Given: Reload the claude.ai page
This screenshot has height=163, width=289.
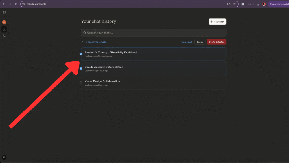Looking at the screenshot, I should pyautogui.click(x=16, y=4).
